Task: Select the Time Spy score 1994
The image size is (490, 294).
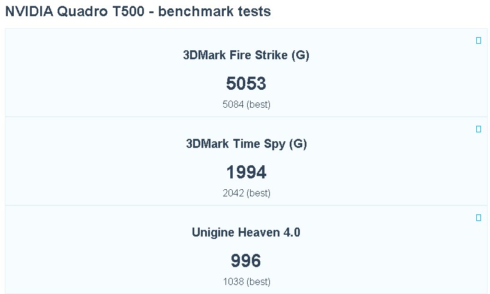Action: [246, 172]
